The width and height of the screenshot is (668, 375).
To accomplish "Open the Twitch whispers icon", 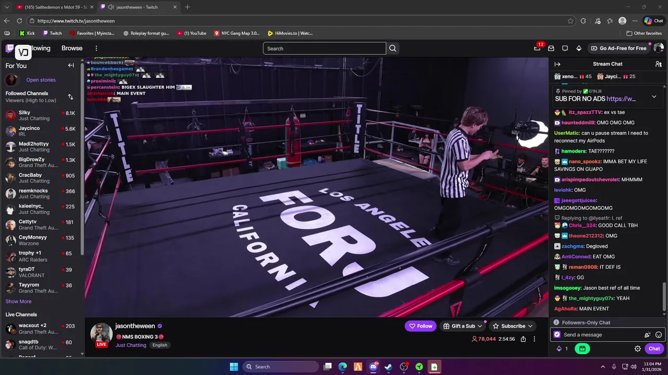I will coord(565,48).
